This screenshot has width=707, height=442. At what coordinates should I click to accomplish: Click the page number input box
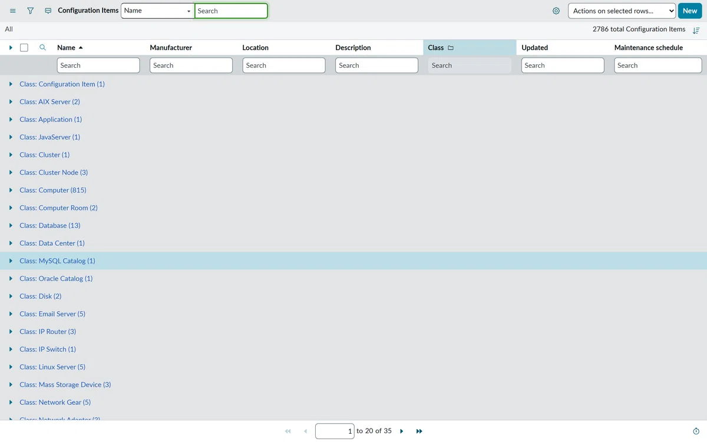pos(335,431)
